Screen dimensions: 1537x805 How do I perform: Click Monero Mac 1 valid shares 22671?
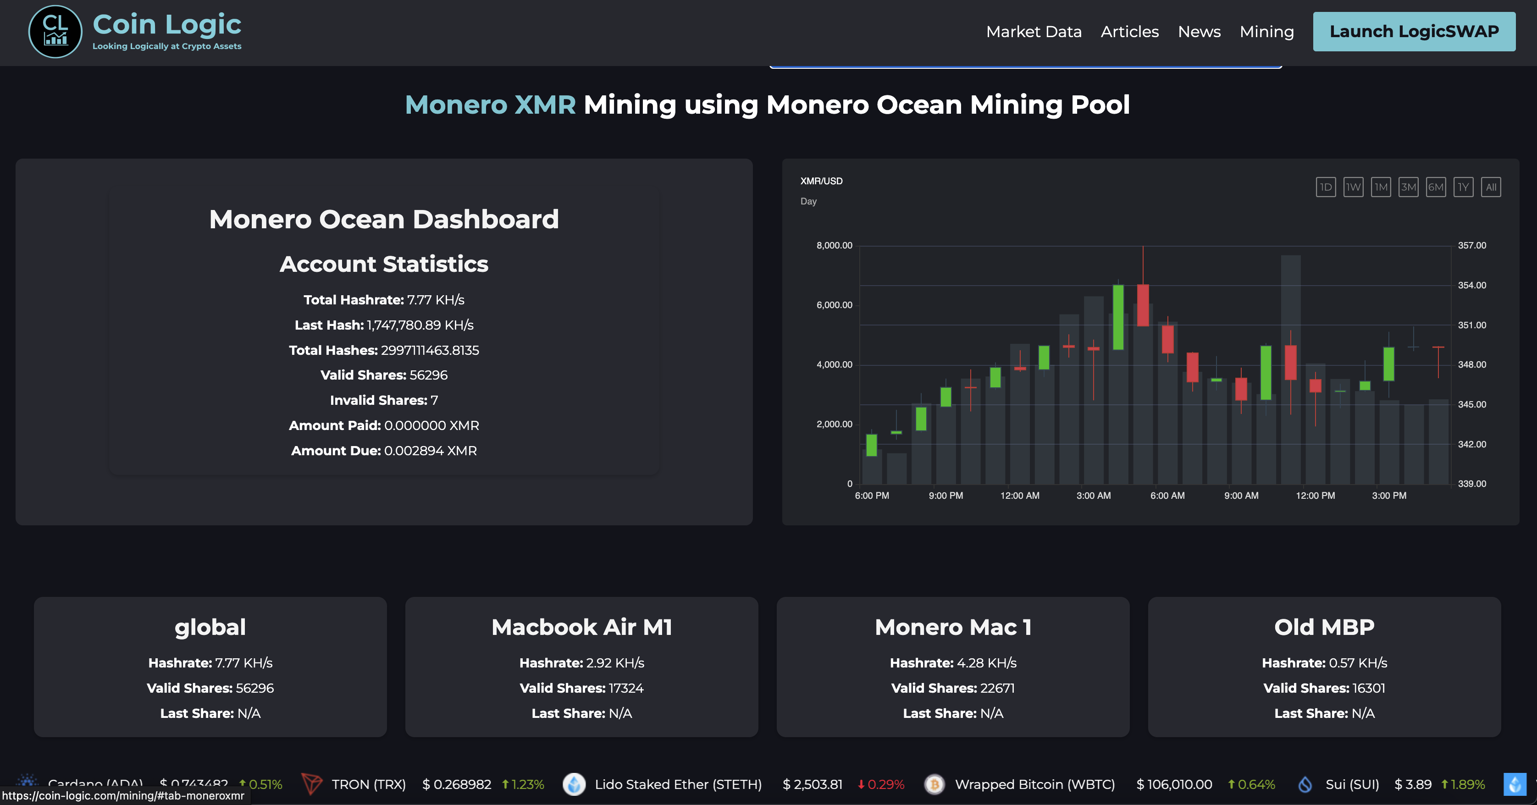953,688
